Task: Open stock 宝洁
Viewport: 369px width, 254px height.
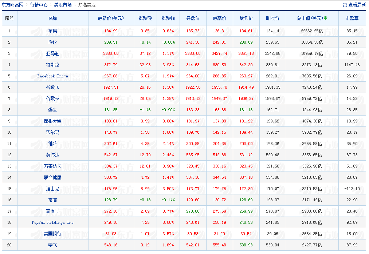Action: 53,200
